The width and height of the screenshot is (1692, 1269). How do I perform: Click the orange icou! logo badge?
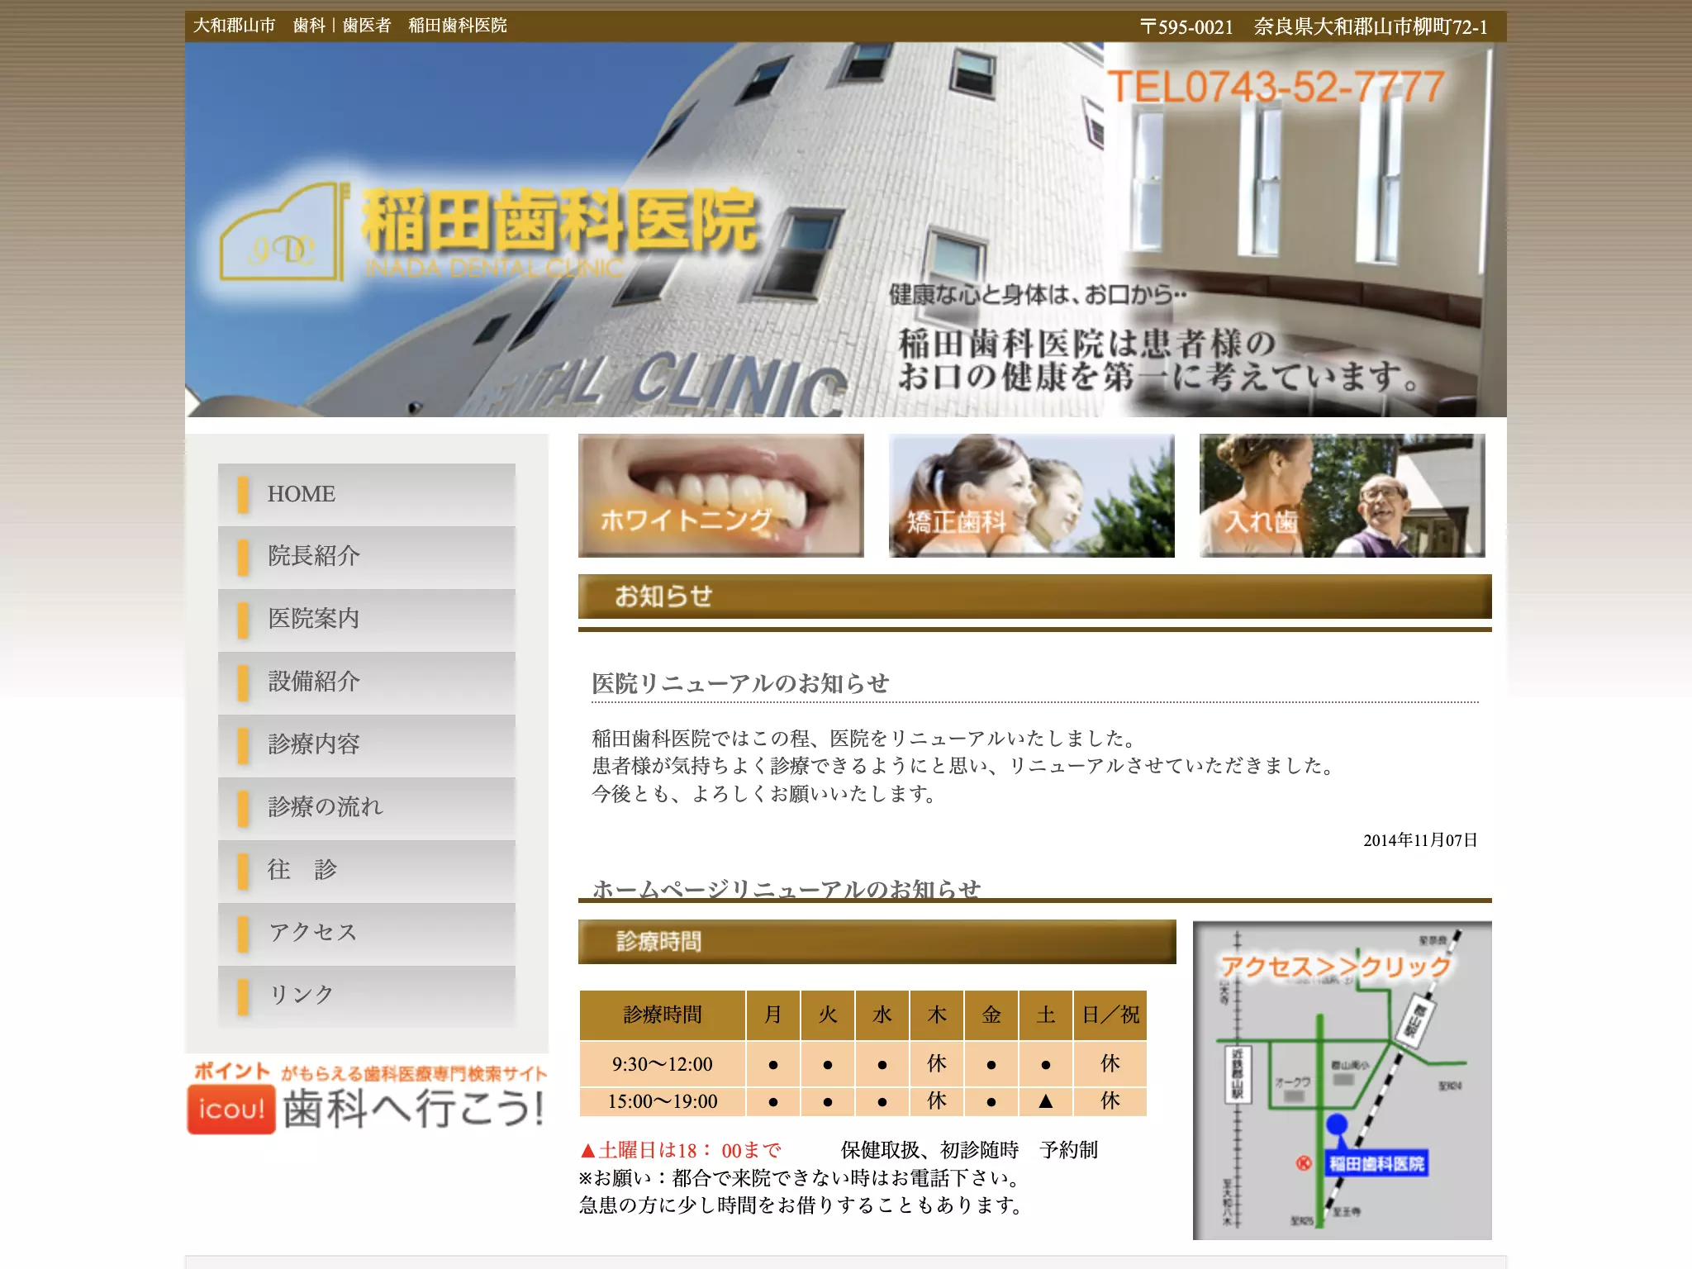[x=231, y=1109]
